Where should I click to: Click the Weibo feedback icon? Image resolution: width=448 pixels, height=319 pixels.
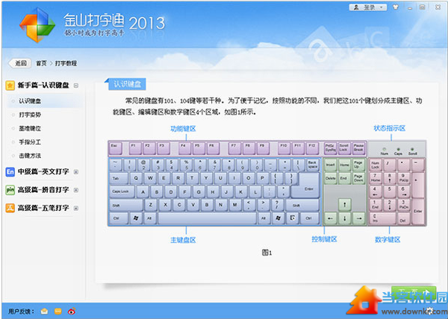72,311
